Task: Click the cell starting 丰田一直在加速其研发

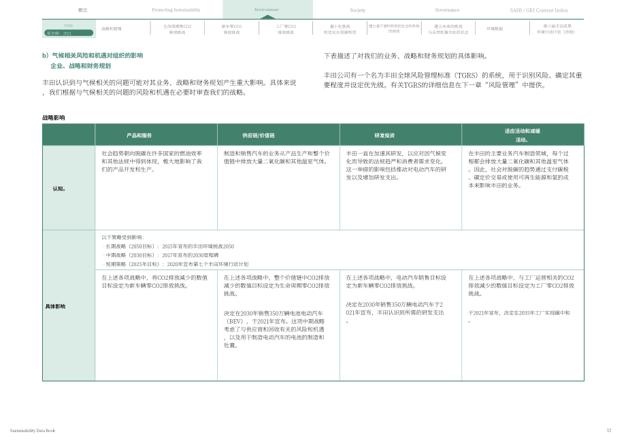Action: click(x=396, y=165)
